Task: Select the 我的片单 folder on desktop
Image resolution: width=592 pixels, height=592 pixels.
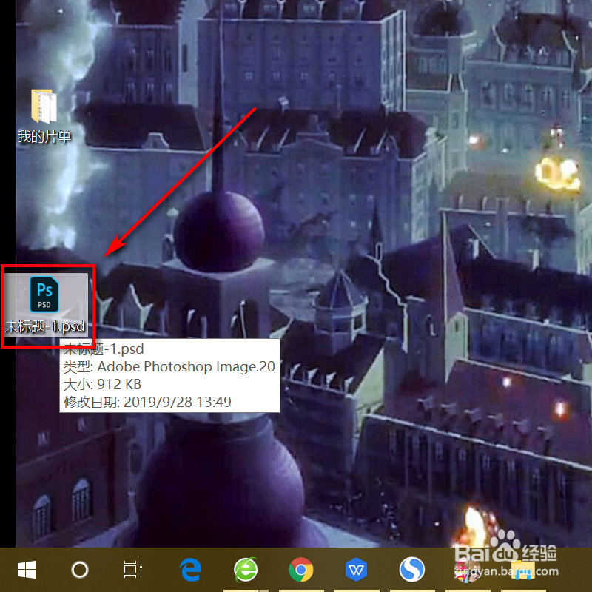Action: click(44, 116)
